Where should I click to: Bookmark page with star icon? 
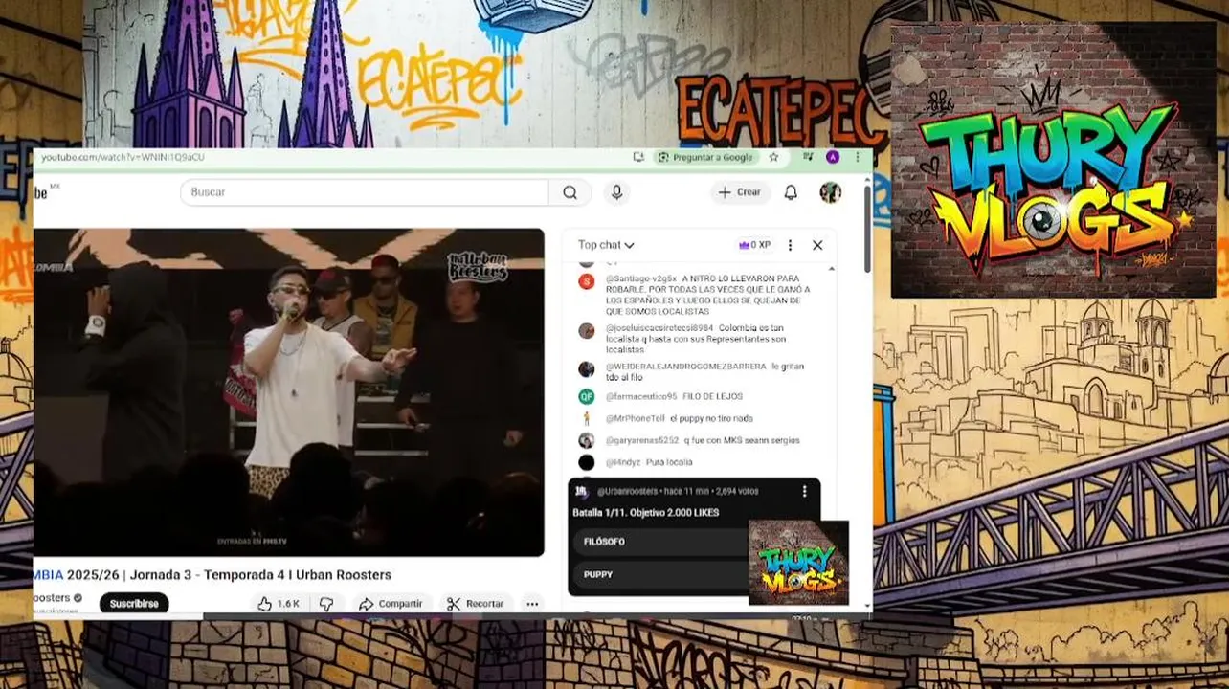click(x=773, y=157)
